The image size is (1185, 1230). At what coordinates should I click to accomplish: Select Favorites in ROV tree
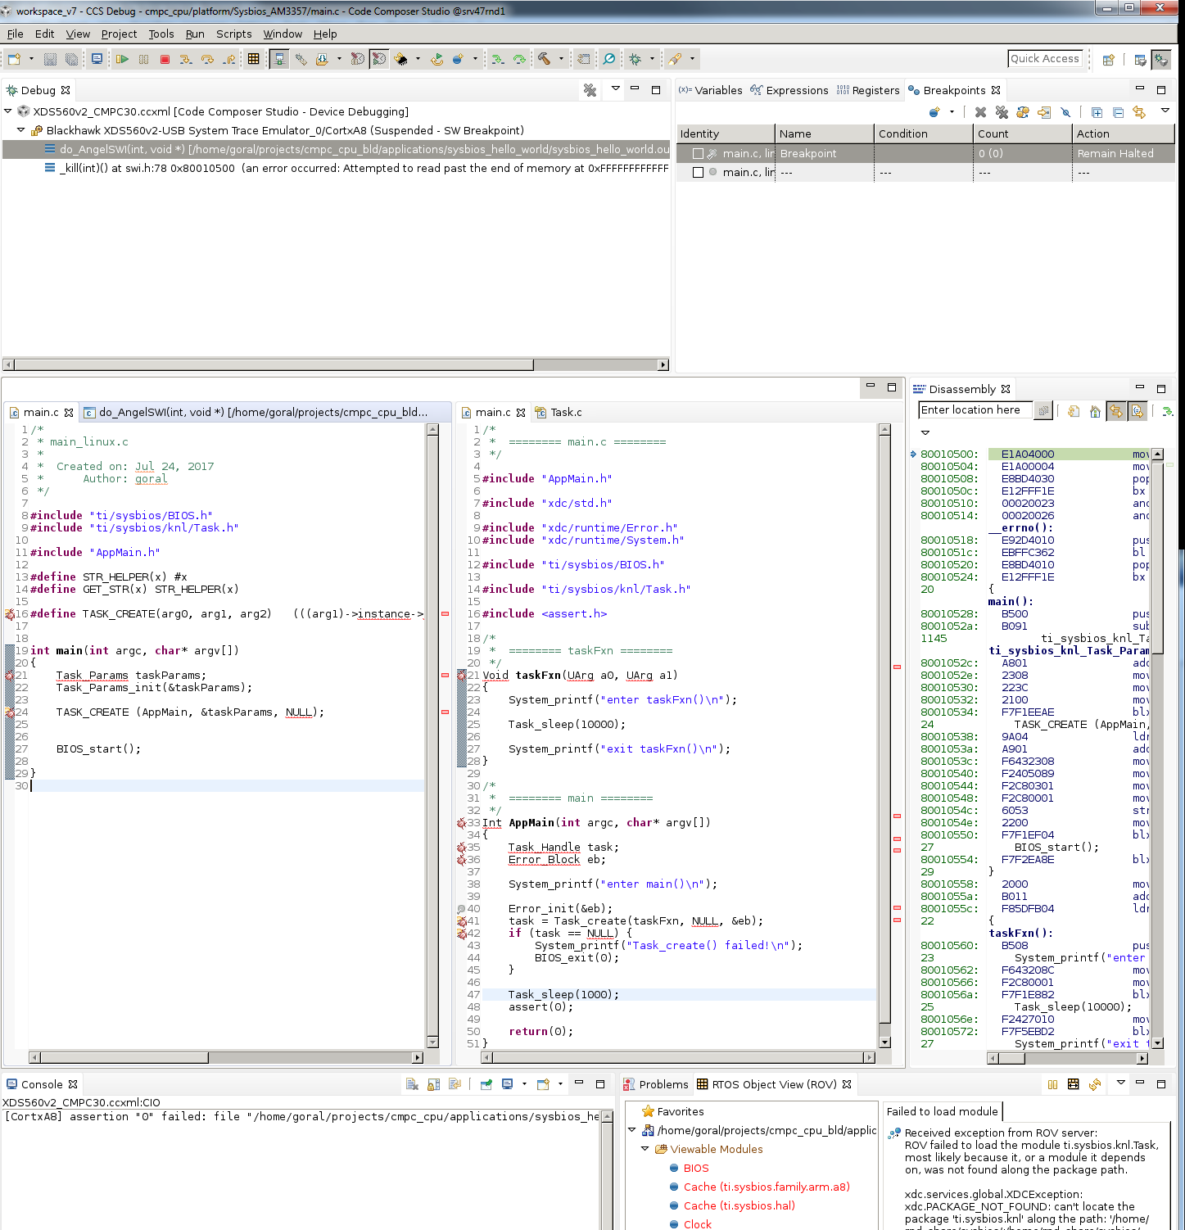pyautogui.click(x=673, y=1111)
